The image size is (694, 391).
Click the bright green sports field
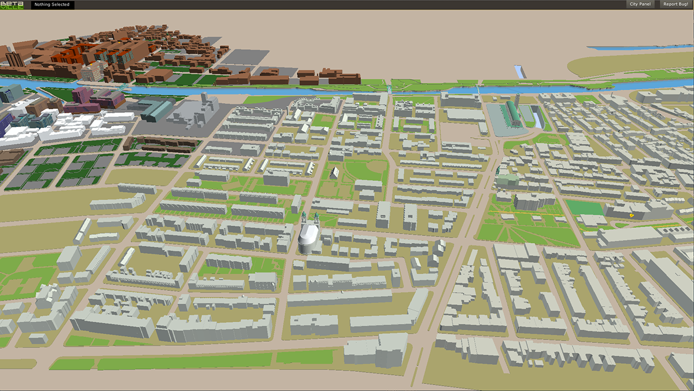pyautogui.click(x=584, y=208)
